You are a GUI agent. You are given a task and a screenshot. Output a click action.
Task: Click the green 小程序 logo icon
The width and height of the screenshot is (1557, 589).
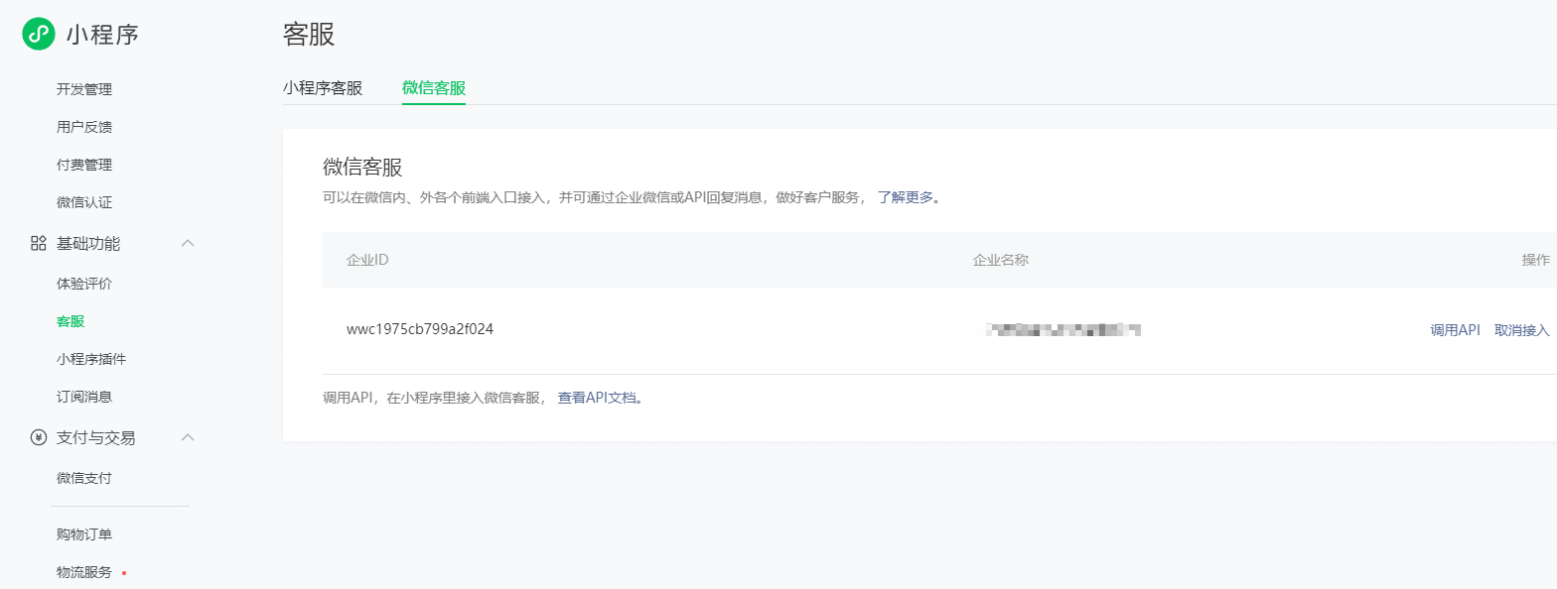(x=39, y=34)
